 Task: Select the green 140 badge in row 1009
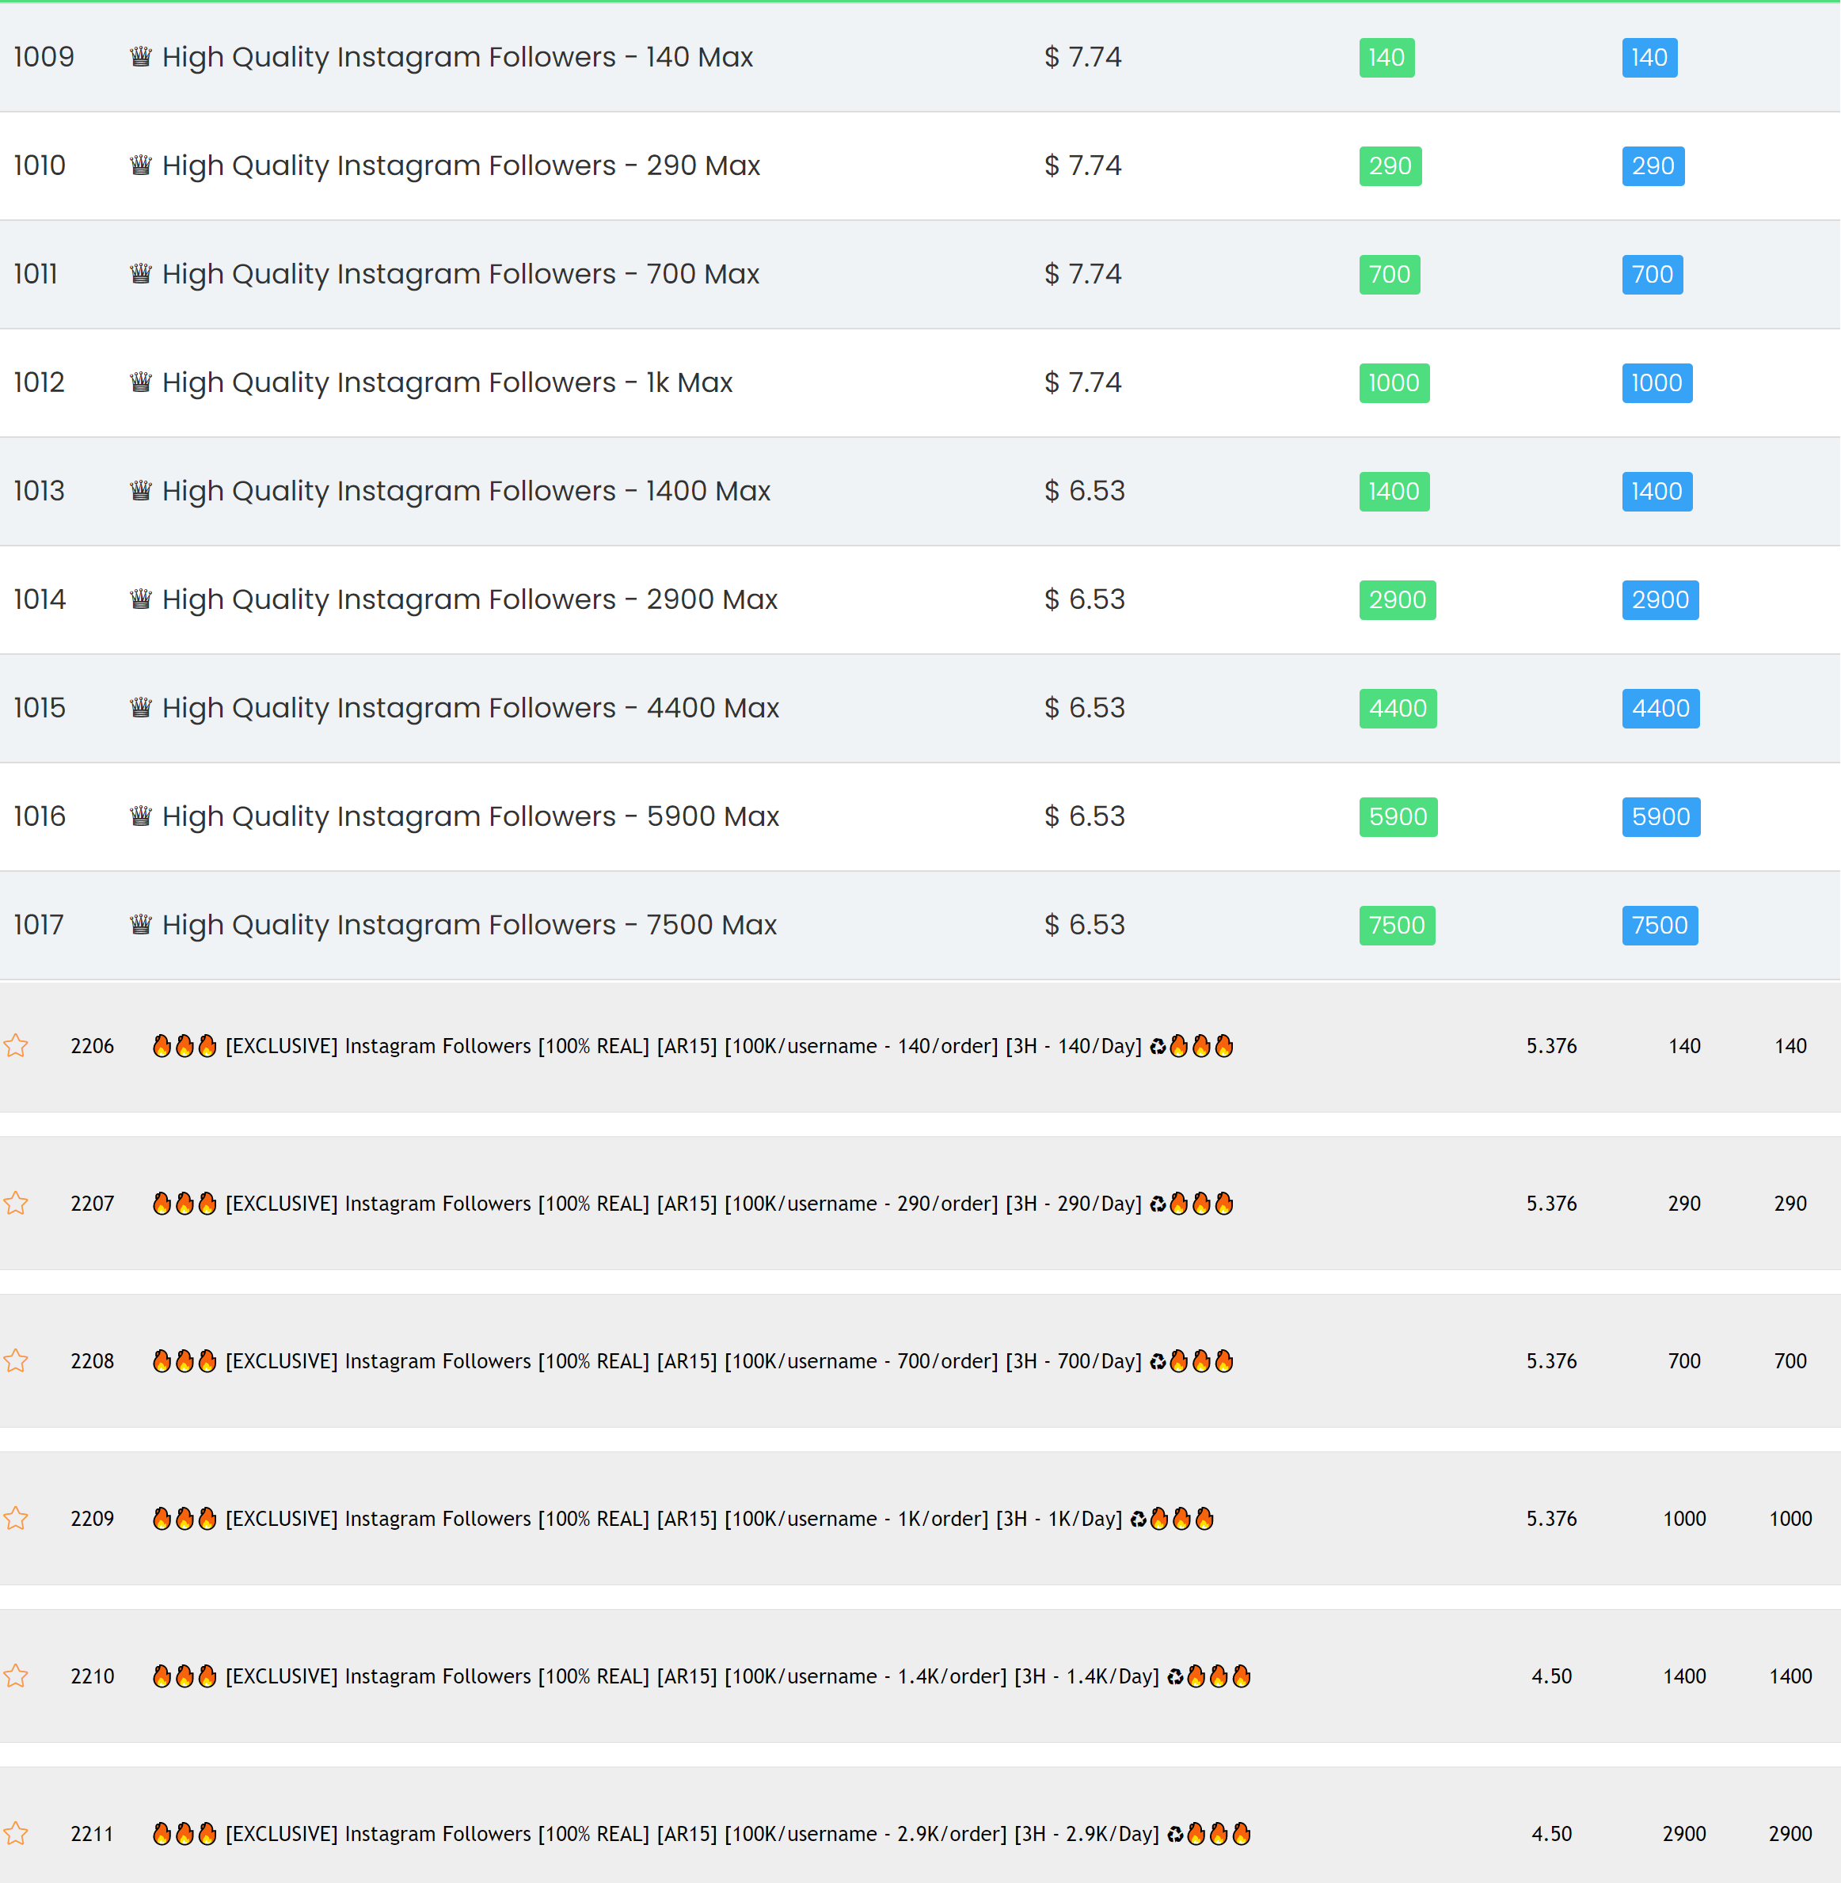[1386, 57]
